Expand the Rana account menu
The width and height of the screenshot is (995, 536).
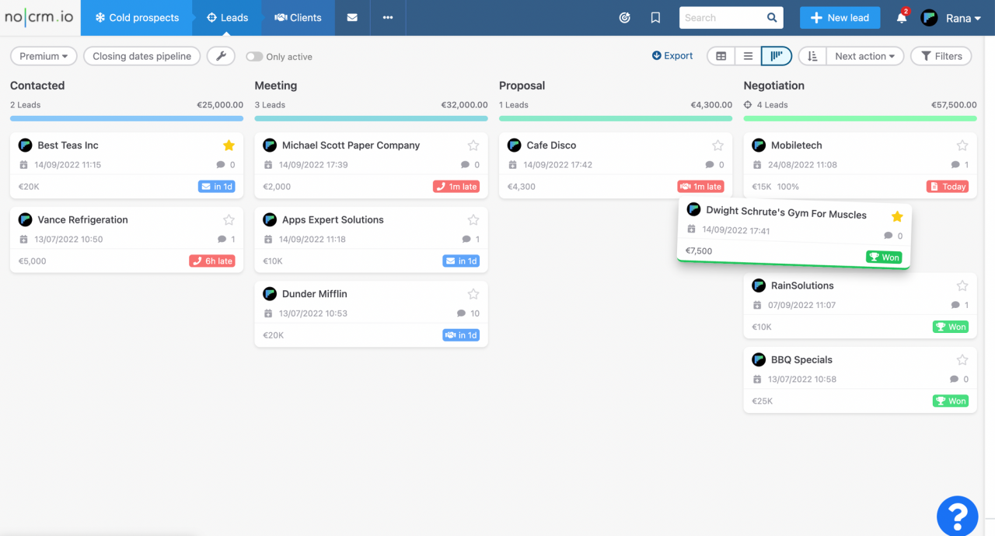point(964,17)
